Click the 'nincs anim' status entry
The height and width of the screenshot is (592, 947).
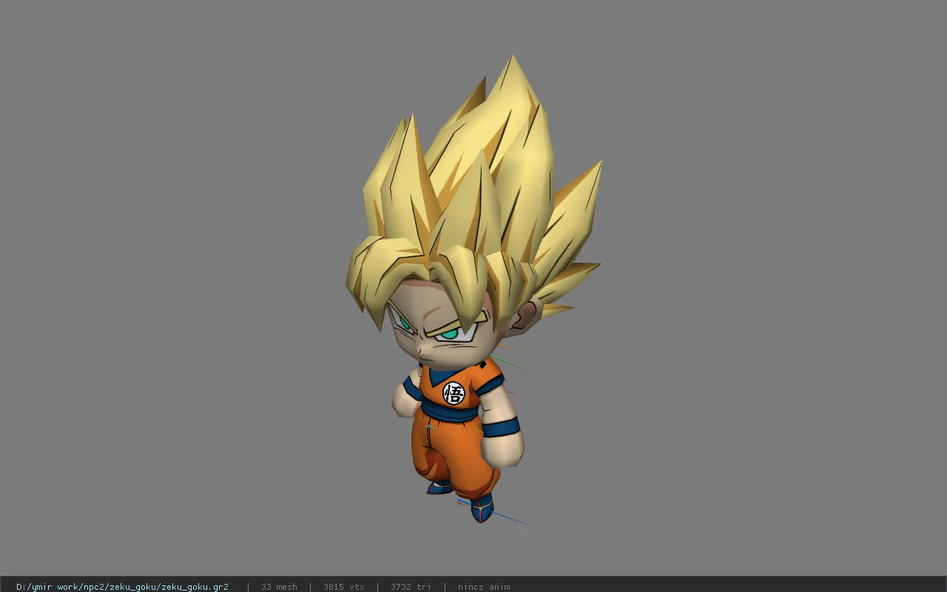[x=484, y=587]
